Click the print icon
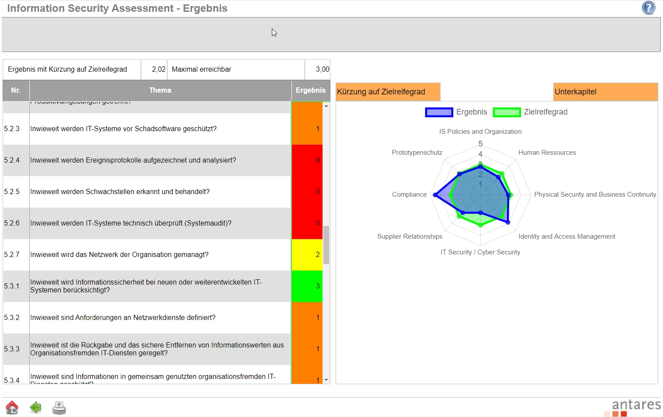Viewport: 663px width, 417px height. (59, 407)
